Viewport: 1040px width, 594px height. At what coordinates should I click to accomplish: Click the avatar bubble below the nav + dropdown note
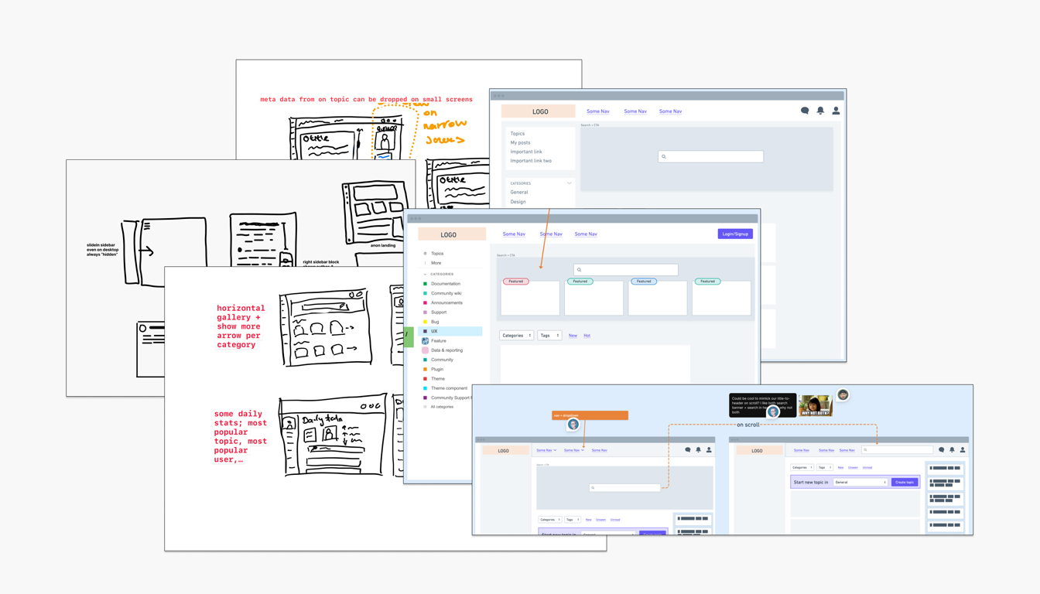(x=574, y=424)
